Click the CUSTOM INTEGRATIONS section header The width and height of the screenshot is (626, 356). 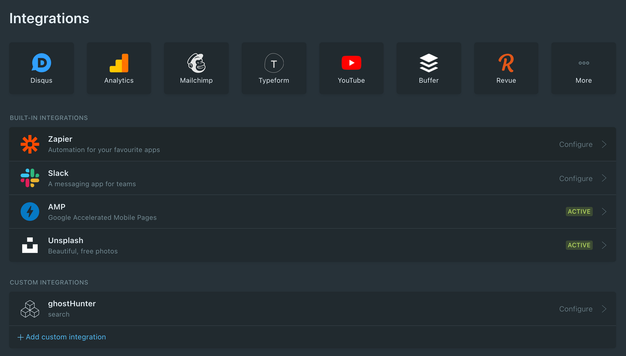pos(49,282)
